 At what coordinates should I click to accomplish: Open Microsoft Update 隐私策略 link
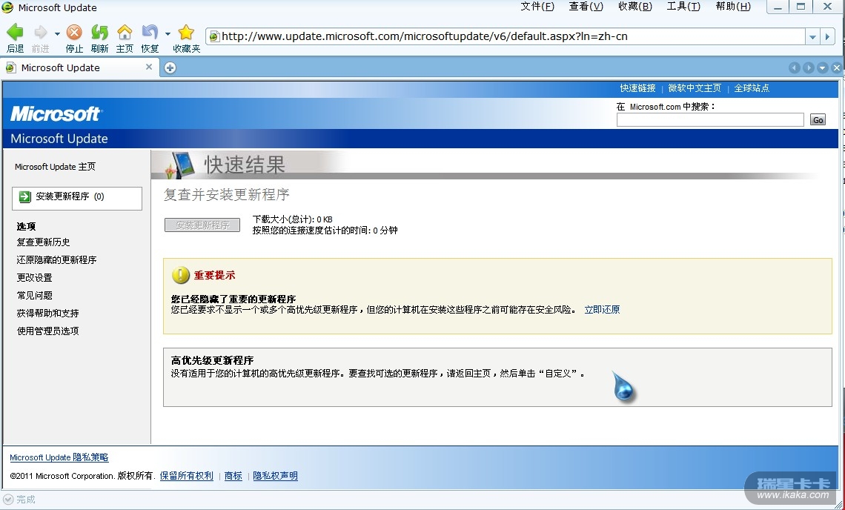point(59,457)
